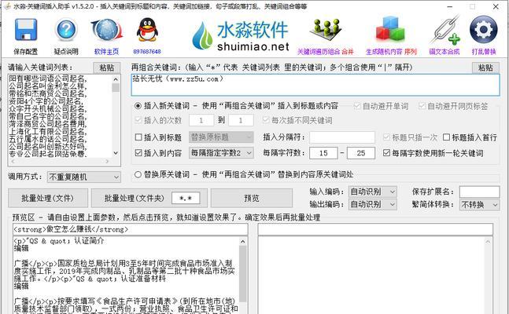Click the paste button for recombined keywords
The image size is (509, 314).
click(485, 68)
